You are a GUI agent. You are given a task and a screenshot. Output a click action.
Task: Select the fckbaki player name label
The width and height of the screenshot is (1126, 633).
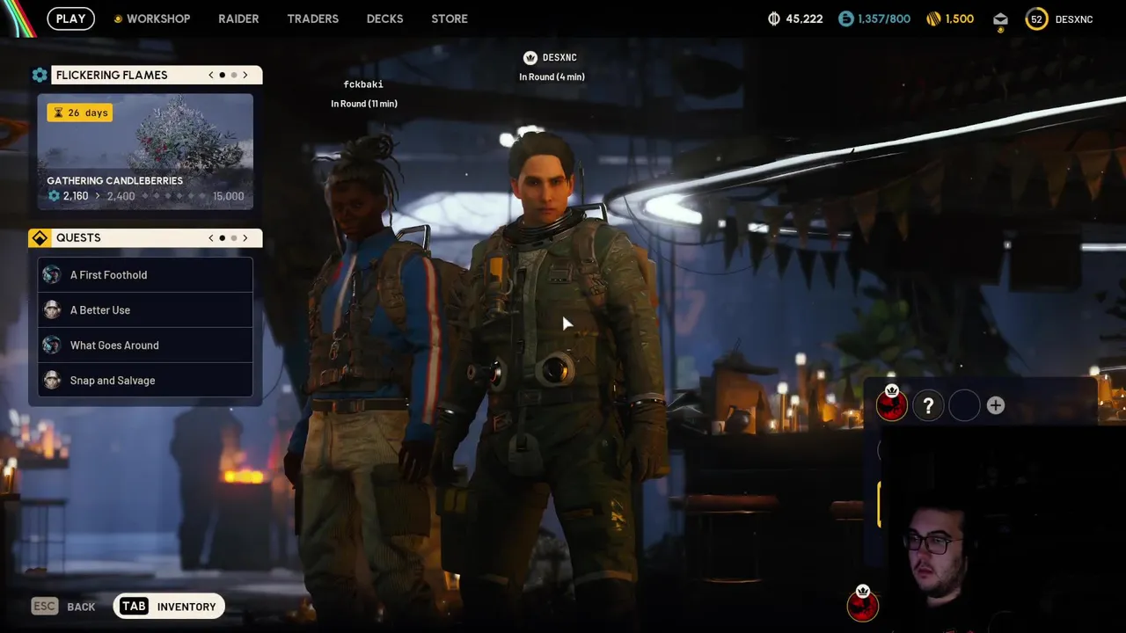[x=363, y=84]
